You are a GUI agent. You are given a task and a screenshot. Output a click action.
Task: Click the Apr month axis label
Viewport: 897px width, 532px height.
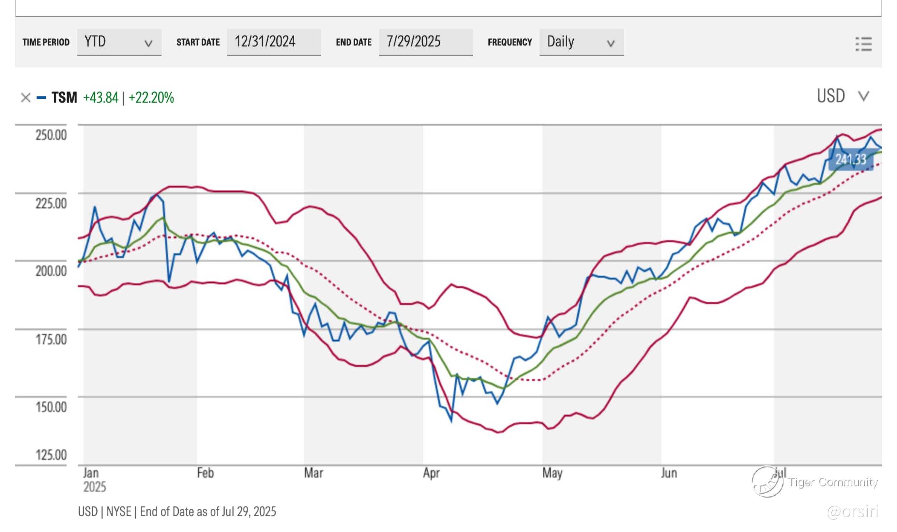tap(431, 473)
